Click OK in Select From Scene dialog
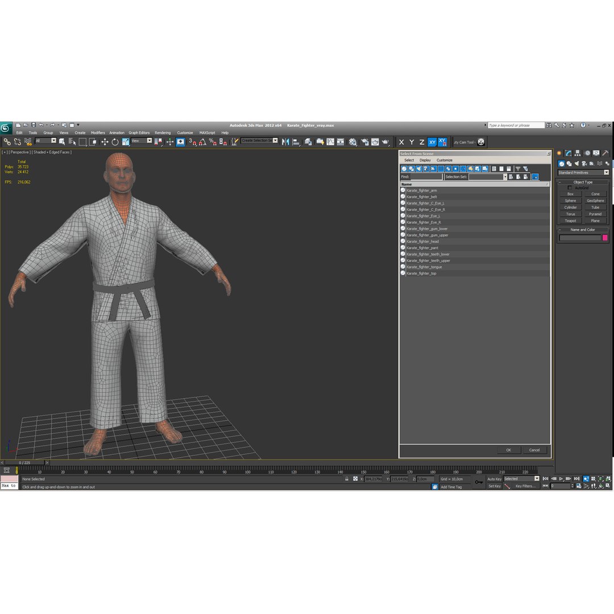Screen dimensions: 614x614 point(508,450)
